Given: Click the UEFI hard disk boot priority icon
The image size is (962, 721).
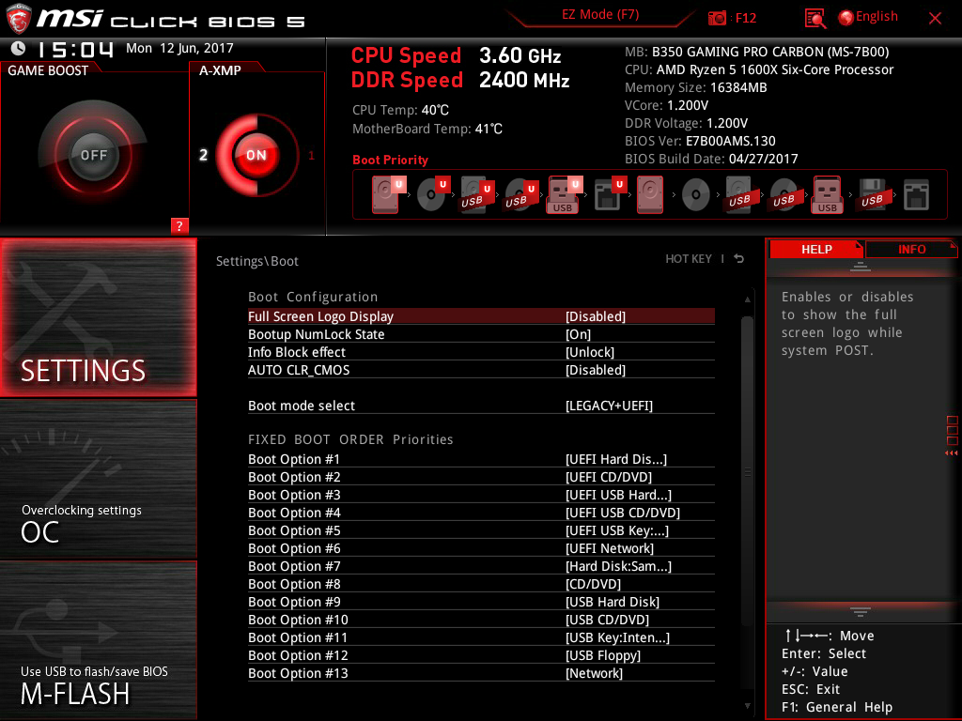Looking at the screenshot, I should (x=387, y=194).
